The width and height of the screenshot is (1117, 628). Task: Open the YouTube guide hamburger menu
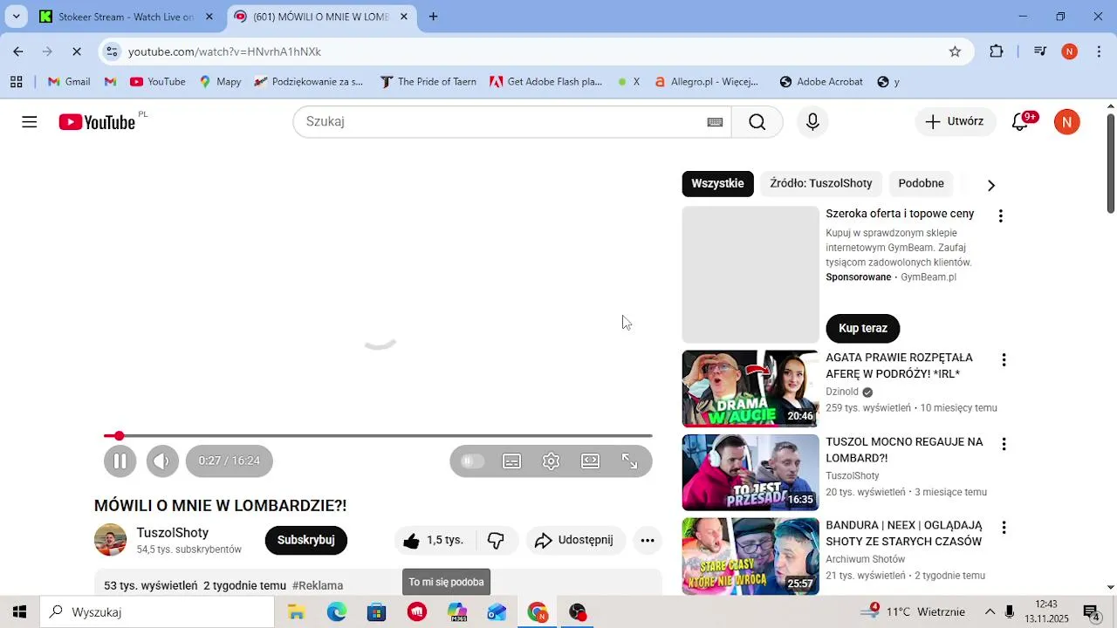(x=30, y=122)
